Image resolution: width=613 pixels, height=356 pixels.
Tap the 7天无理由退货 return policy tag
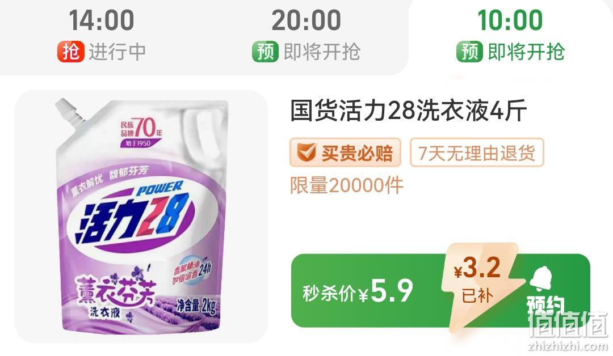pyautogui.click(x=477, y=152)
